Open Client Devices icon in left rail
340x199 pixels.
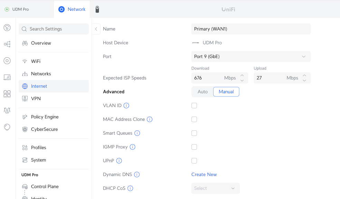point(7,77)
